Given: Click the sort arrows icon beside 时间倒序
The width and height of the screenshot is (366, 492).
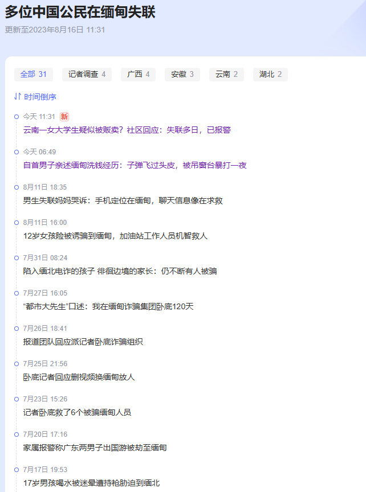Looking at the screenshot, I should click(18, 97).
